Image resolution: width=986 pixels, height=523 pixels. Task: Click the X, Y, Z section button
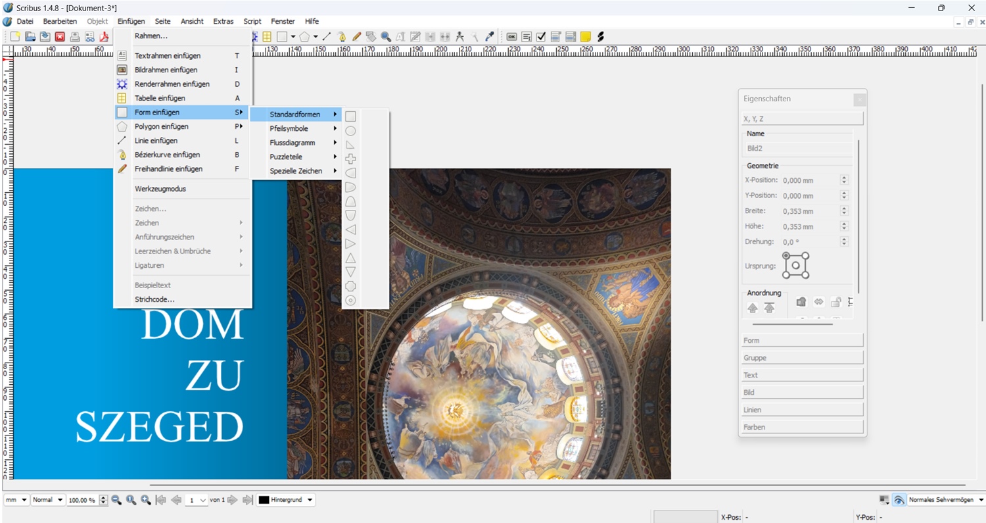(x=802, y=118)
